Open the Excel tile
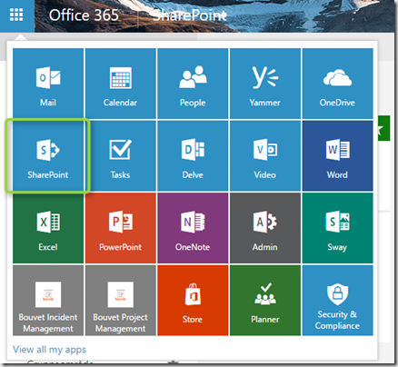This screenshot has height=367, width=398. [48, 228]
